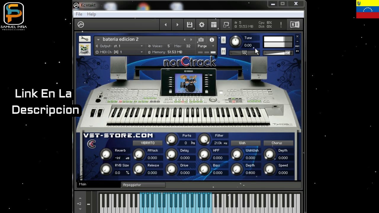Click the Kontakt logo in the toolbar
This screenshot has height=213, width=379.
81,25
